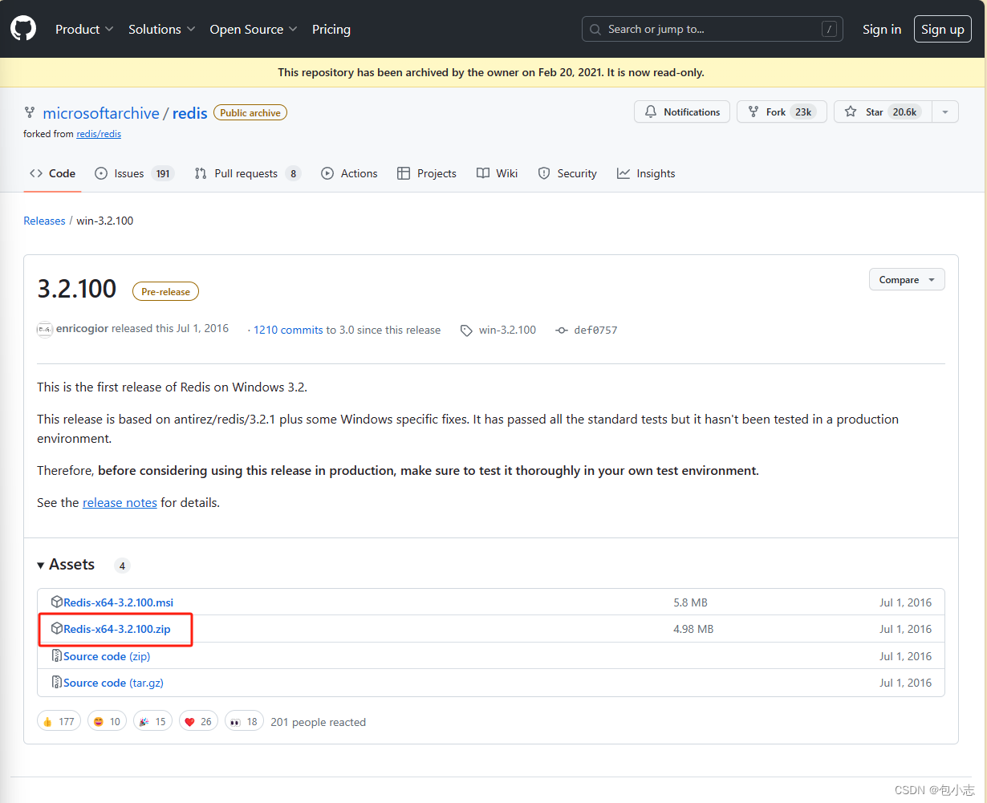Click the package icon of Redis-x64-3.2.100.msi
Image resolution: width=987 pixels, height=803 pixels.
(57, 602)
